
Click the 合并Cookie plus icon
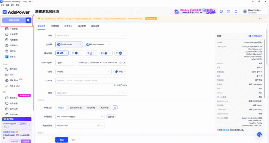tap(115, 85)
